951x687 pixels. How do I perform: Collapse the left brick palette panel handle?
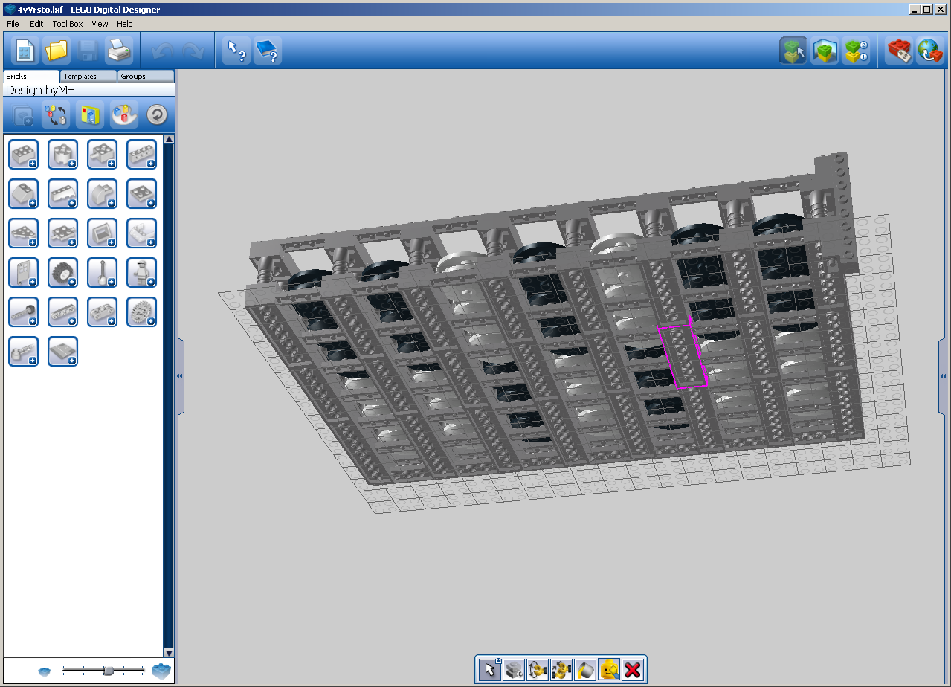(x=179, y=377)
